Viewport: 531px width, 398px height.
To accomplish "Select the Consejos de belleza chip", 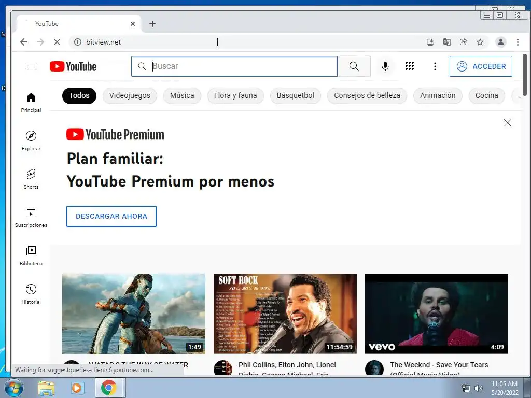I will pyautogui.click(x=367, y=95).
